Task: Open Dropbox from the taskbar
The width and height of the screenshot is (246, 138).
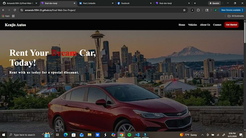Action: pos(98,135)
